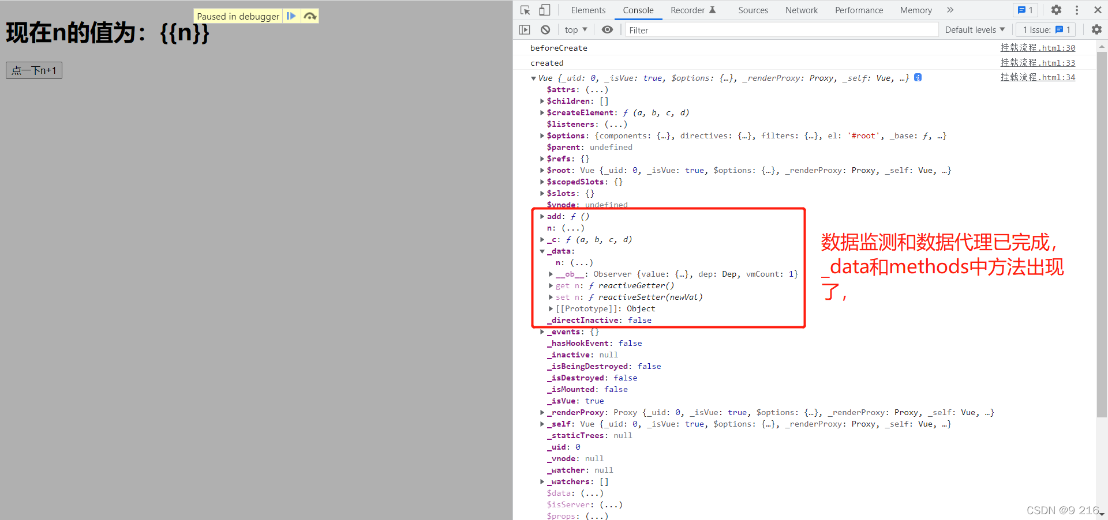Expand the _watchers array
Viewport: 1108px width, 520px height.
click(x=542, y=482)
